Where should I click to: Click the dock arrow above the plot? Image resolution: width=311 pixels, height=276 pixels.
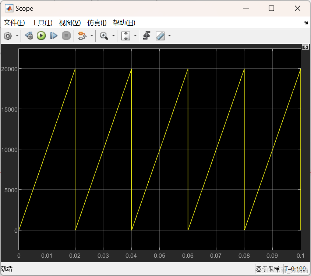[305, 47]
